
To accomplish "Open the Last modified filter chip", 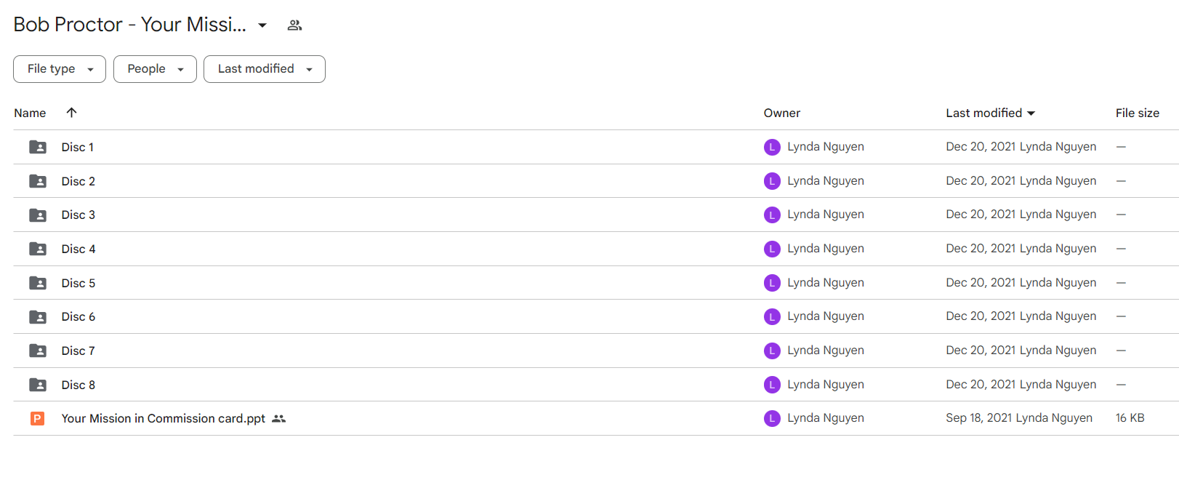I will pos(265,69).
